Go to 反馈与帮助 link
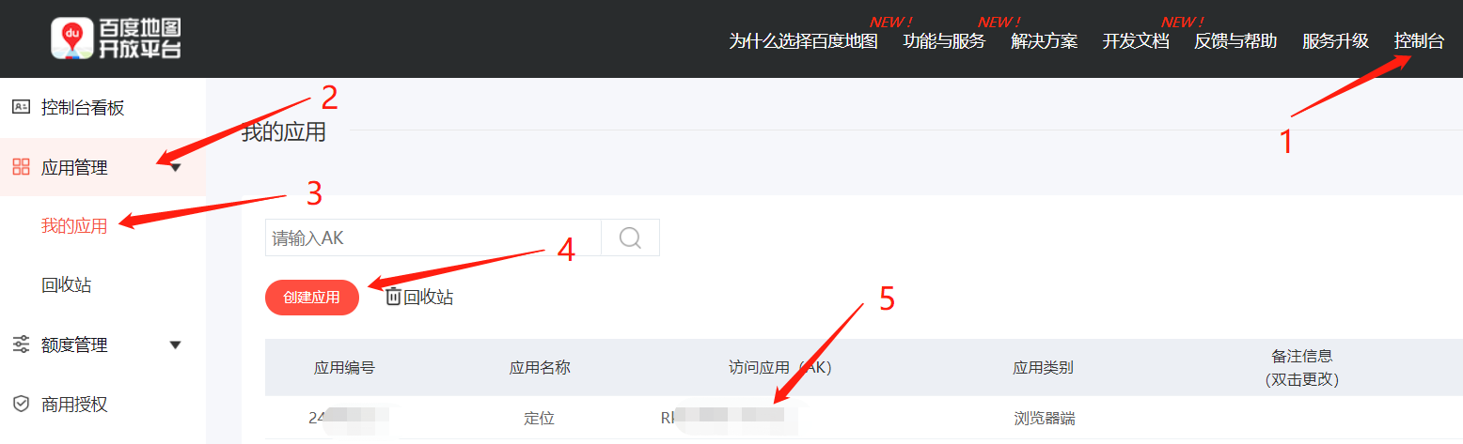This screenshot has height=444, width=1463. point(1235,41)
